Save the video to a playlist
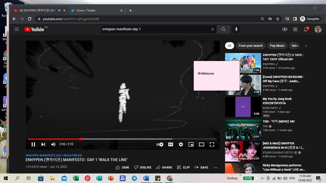The width and height of the screenshot is (326, 183). click(x=201, y=168)
